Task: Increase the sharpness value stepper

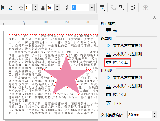Action: pos(57,6)
